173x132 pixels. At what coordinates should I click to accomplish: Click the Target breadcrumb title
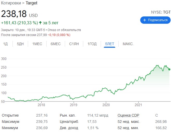click(x=31, y=3)
